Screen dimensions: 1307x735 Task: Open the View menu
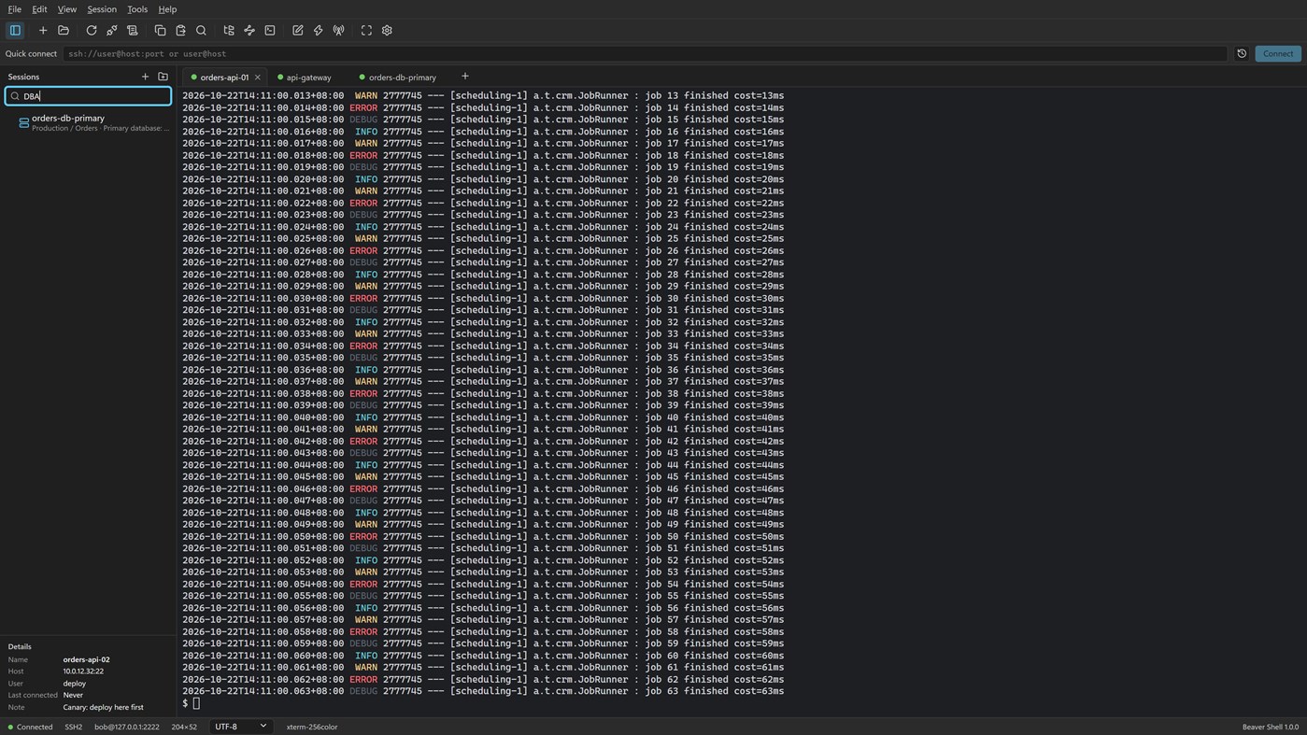[67, 9]
